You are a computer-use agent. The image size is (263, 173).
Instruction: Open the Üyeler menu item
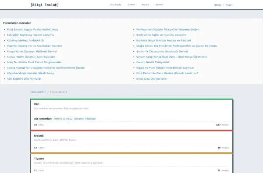tap(131, 5)
